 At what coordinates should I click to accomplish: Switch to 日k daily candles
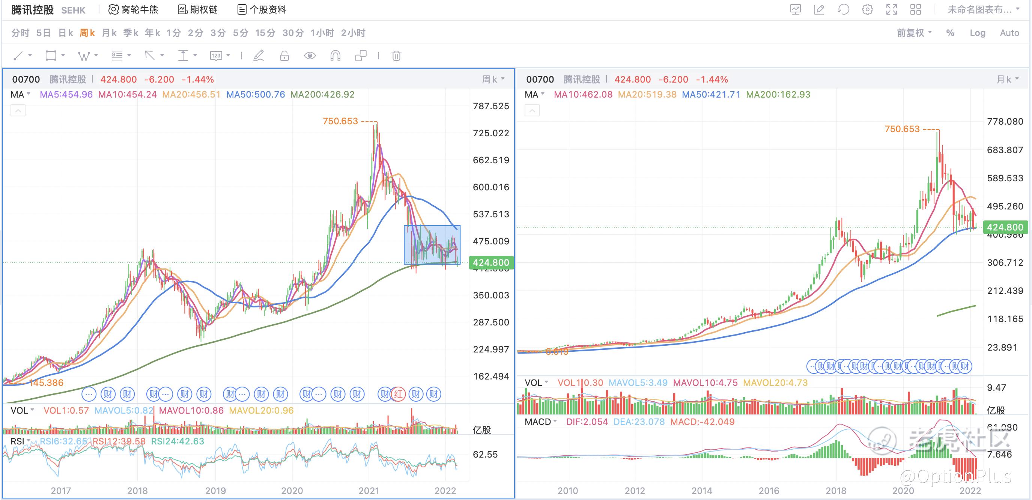click(66, 33)
